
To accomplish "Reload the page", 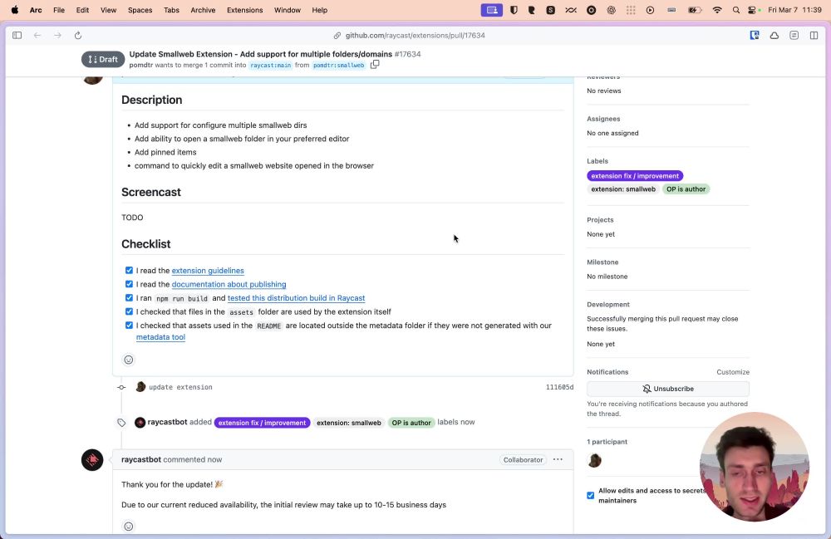I will (78, 36).
